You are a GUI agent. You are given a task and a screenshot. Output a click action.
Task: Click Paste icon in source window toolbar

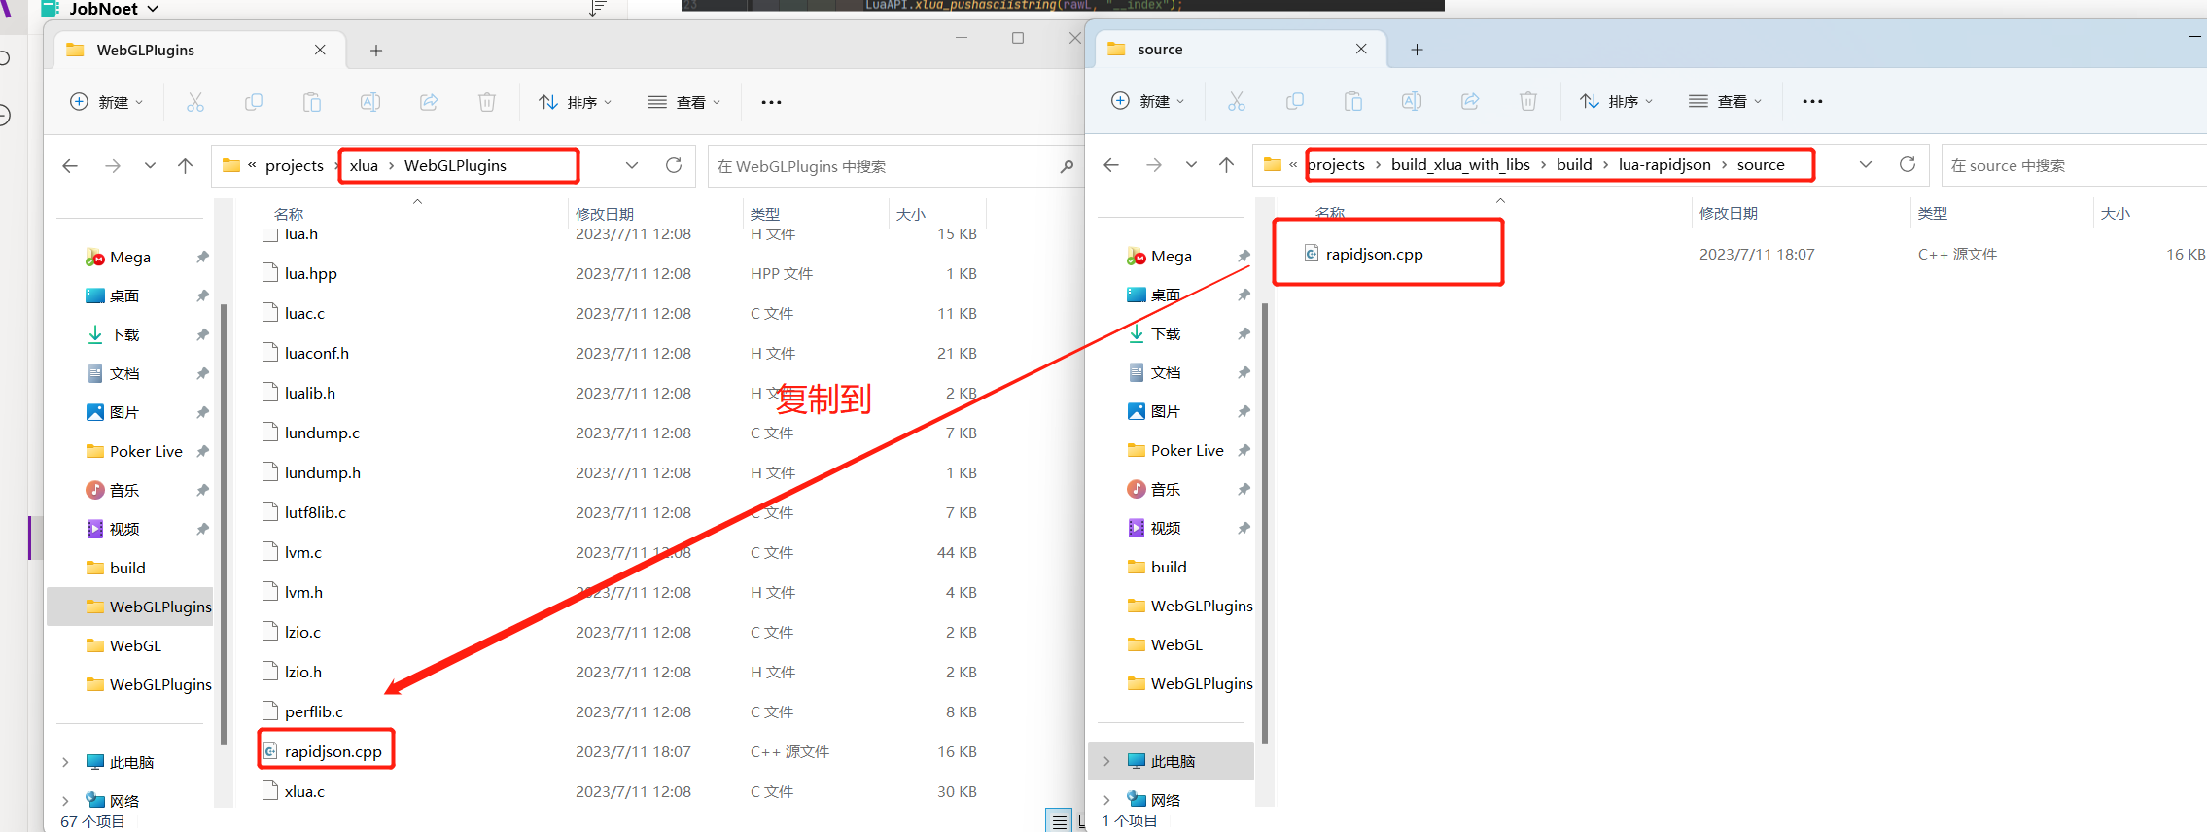click(x=1353, y=101)
